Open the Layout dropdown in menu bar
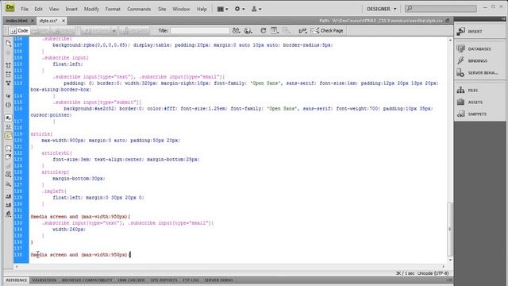 222,9
